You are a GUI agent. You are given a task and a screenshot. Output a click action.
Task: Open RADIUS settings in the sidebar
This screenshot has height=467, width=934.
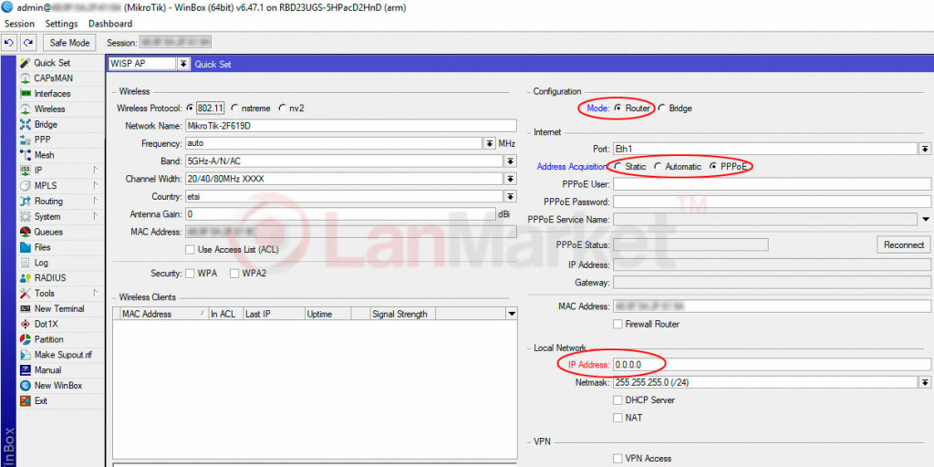coord(49,278)
